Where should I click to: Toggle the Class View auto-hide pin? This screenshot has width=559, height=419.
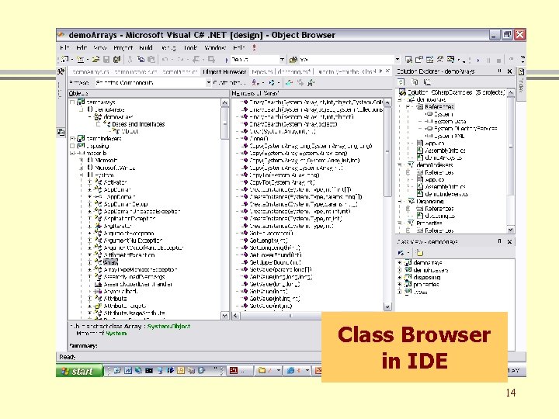point(499,241)
